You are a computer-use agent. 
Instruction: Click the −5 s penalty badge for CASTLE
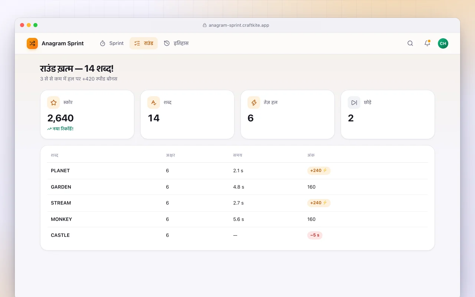point(315,235)
